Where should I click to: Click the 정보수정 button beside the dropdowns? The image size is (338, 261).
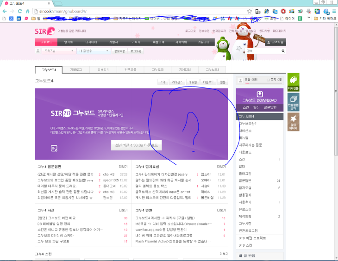tap(119, 51)
